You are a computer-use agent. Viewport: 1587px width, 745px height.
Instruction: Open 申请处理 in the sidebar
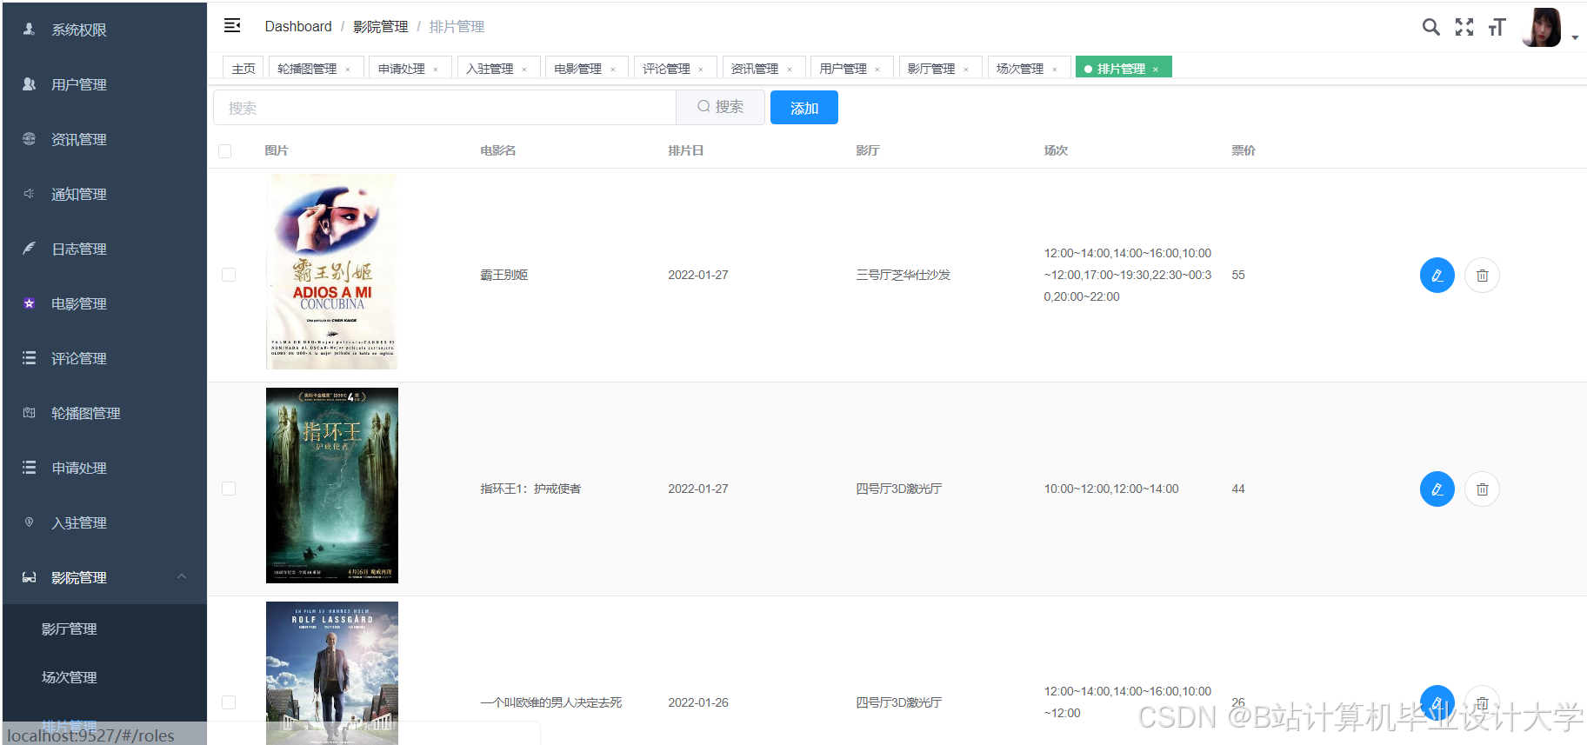104,468
